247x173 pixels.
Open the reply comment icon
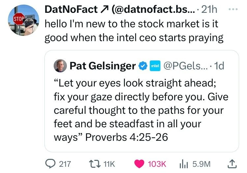click(50, 163)
